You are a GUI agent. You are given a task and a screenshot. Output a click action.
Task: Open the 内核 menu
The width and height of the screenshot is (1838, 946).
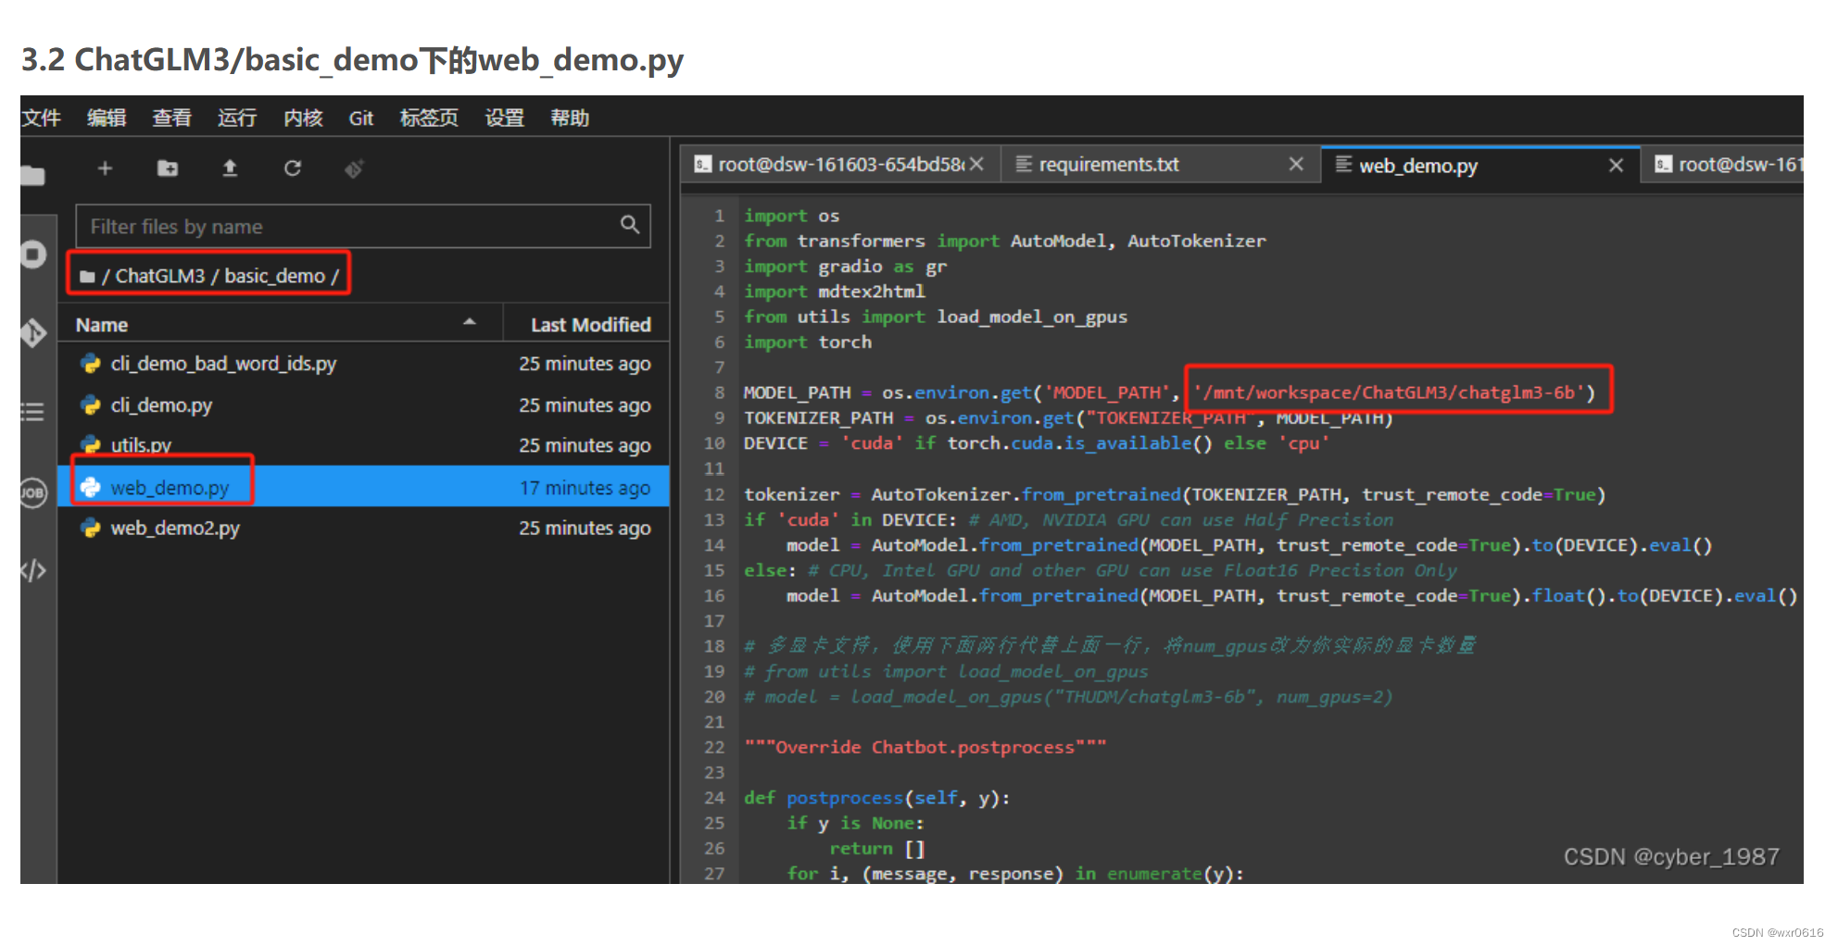click(303, 118)
